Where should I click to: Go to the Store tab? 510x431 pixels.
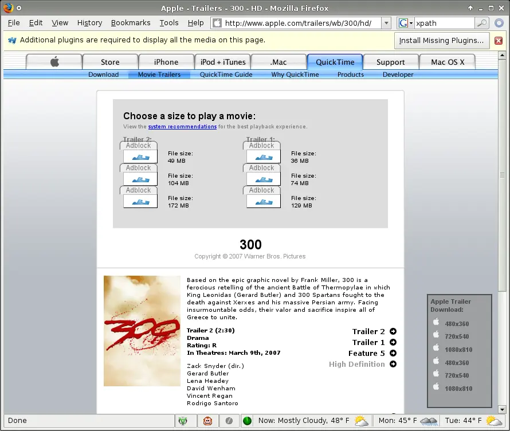pos(110,62)
